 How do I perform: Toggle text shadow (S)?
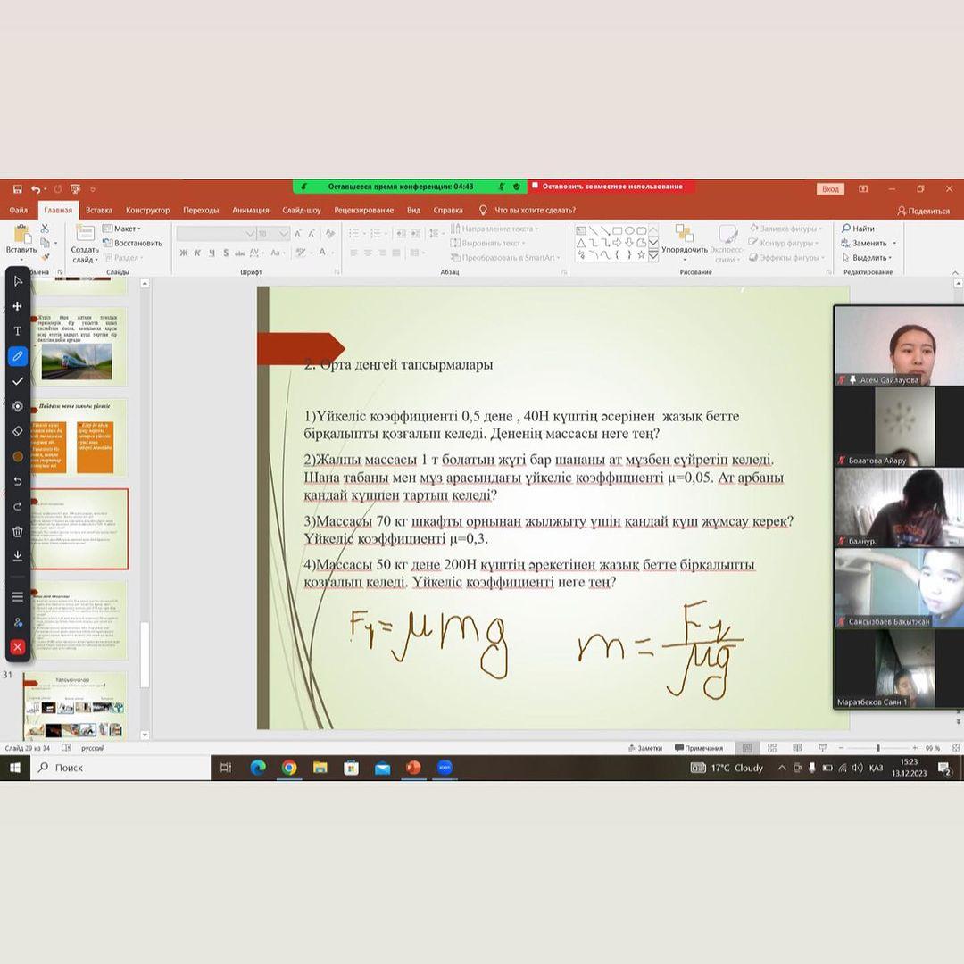(x=226, y=253)
